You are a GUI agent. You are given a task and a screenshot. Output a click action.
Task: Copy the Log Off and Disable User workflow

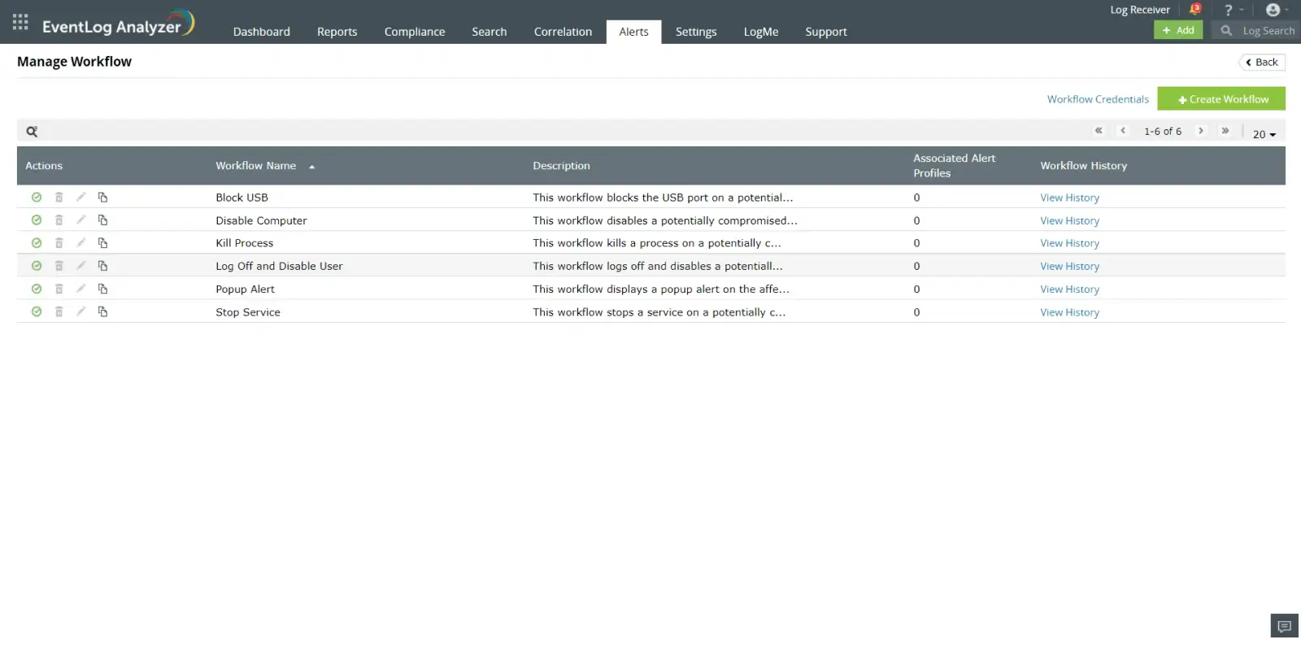pyautogui.click(x=102, y=266)
